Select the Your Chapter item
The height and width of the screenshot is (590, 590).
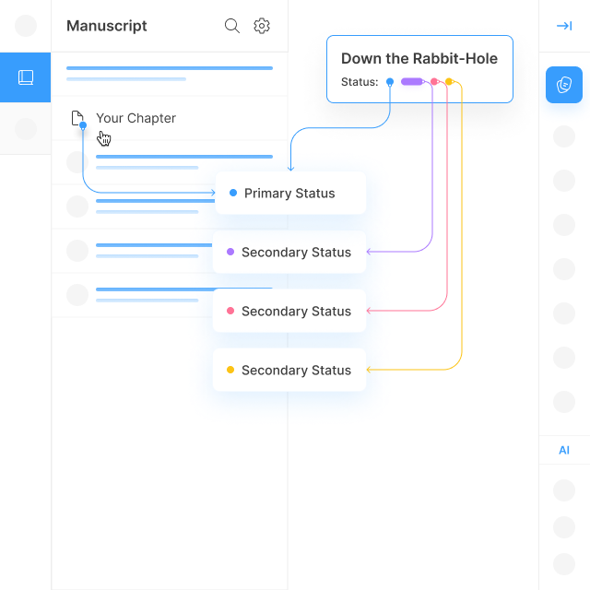[x=170, y=118]
